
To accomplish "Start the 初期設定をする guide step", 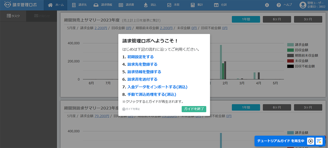I will pyautogui.click(x=140, y=57).
